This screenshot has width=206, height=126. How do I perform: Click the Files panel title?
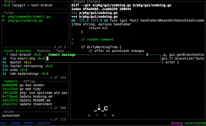[9, 13]
